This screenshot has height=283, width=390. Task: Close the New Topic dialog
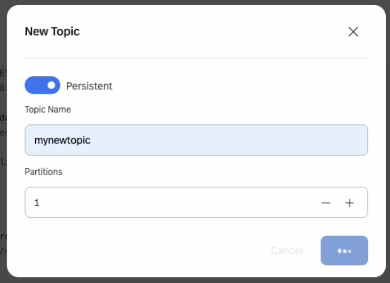click(x=353, y=31)
